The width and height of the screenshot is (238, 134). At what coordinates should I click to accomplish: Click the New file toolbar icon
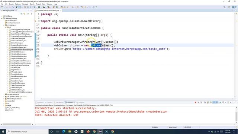click(x=2, y=7)
